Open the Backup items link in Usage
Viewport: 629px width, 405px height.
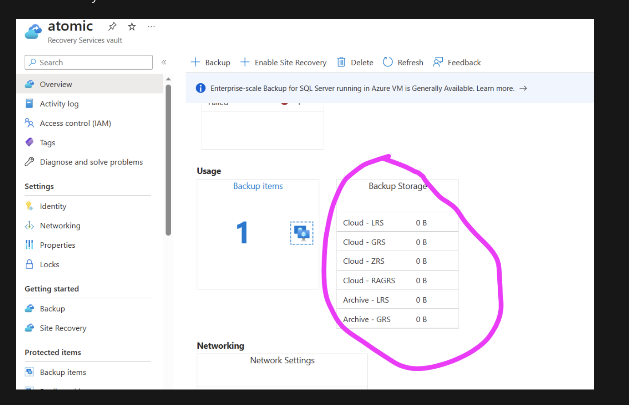[x=258, y=186]
